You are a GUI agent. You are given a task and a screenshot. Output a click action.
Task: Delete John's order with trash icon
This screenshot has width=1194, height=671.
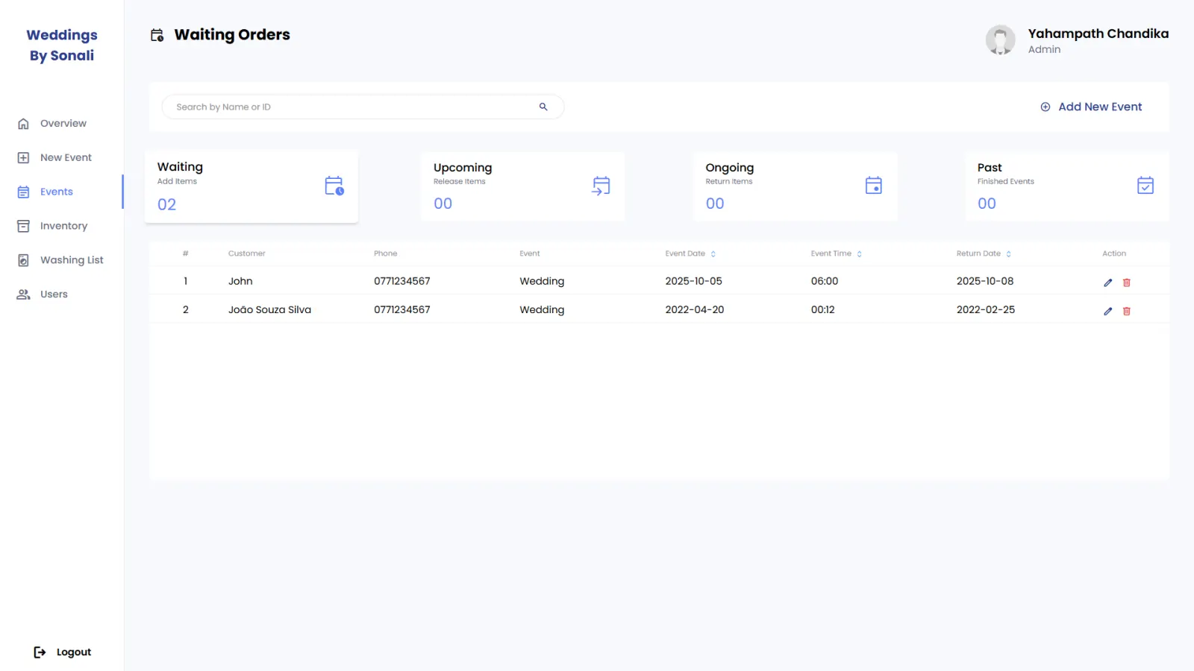coord(1127,283)
